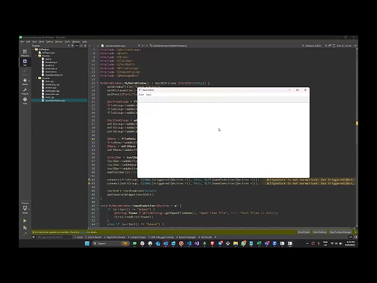Split the Projects side panel
377x283 pixels.
81,45
